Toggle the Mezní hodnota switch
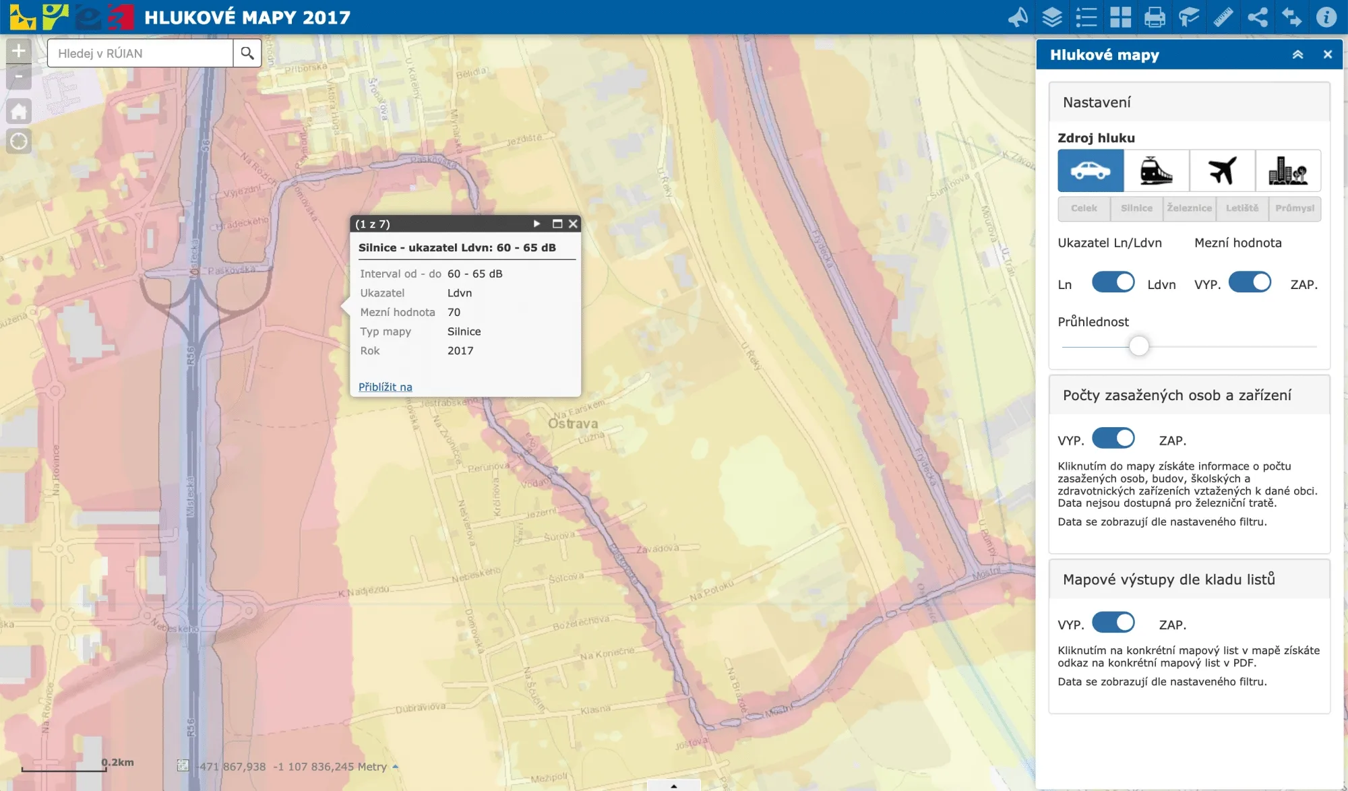 coord(1250,282)
